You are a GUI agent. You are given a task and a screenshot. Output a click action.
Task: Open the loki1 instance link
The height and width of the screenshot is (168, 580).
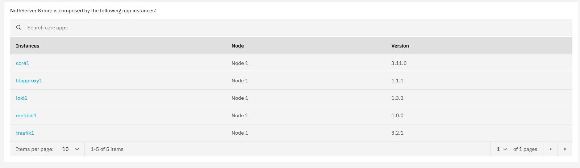22,98
